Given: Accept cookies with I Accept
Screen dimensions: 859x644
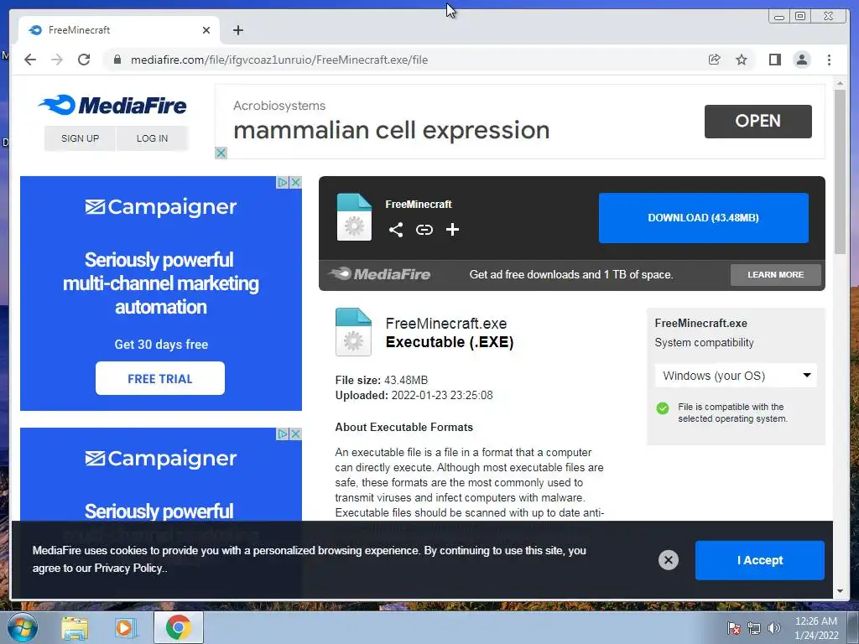Looking at the screenshot, I should (x=759, y=560).
